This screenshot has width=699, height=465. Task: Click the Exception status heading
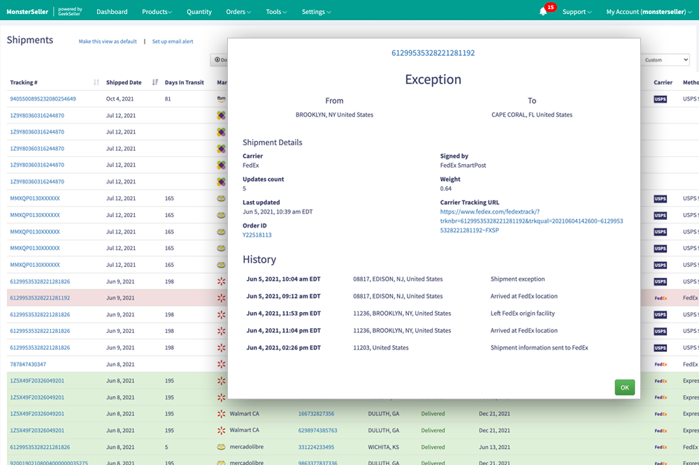(x=433, y=80)
